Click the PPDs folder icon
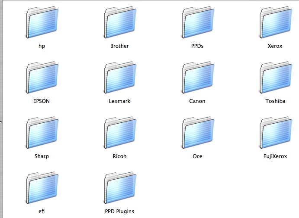The width and height of the screenshot is (299, 218). point(198,22)
